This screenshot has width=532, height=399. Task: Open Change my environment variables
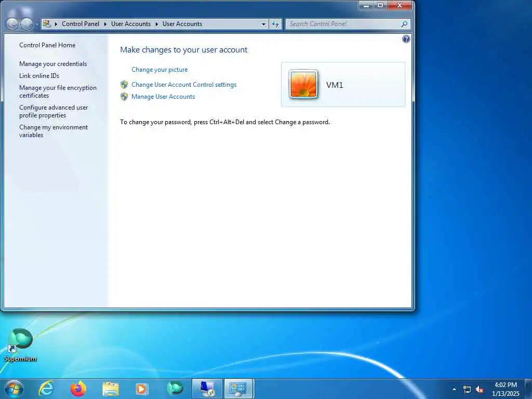point(54,131)
